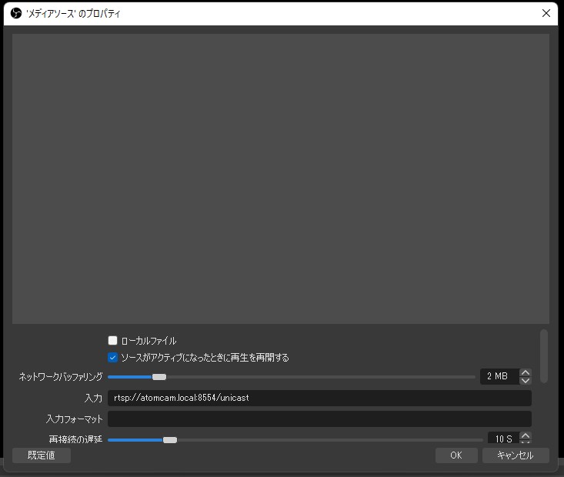Click the 再接続の遅延 slider handle
This screenshot has height=477, width=564.
click(170, 440)
